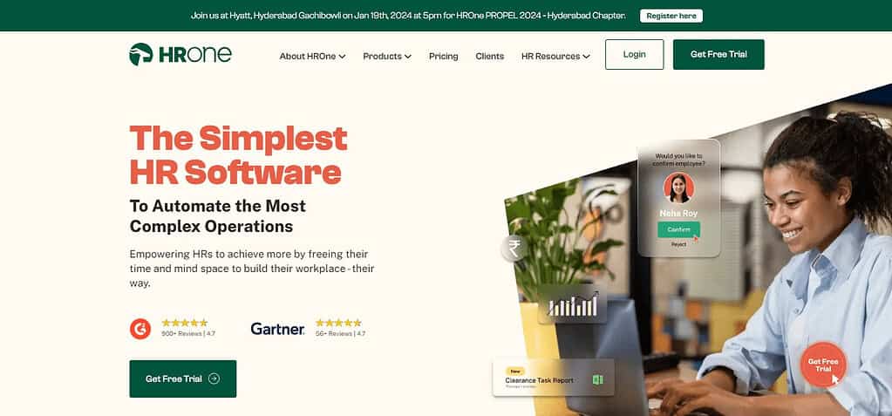892x416 pixels.
Task: Click the New badge on the report card
Action: [514, 371]
